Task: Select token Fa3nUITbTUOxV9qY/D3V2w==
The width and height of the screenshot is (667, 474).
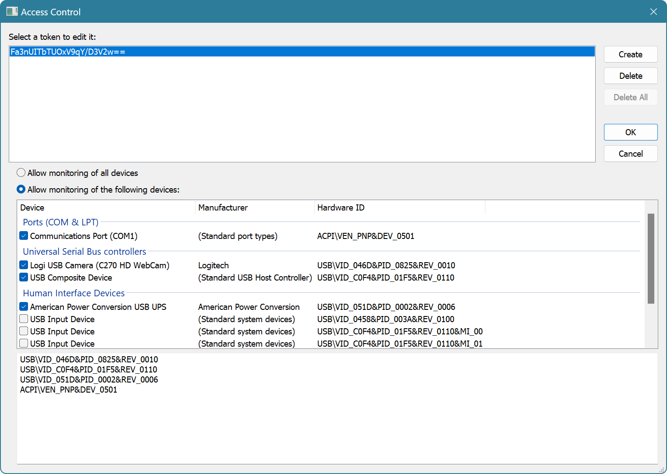Action: [302, 52]
